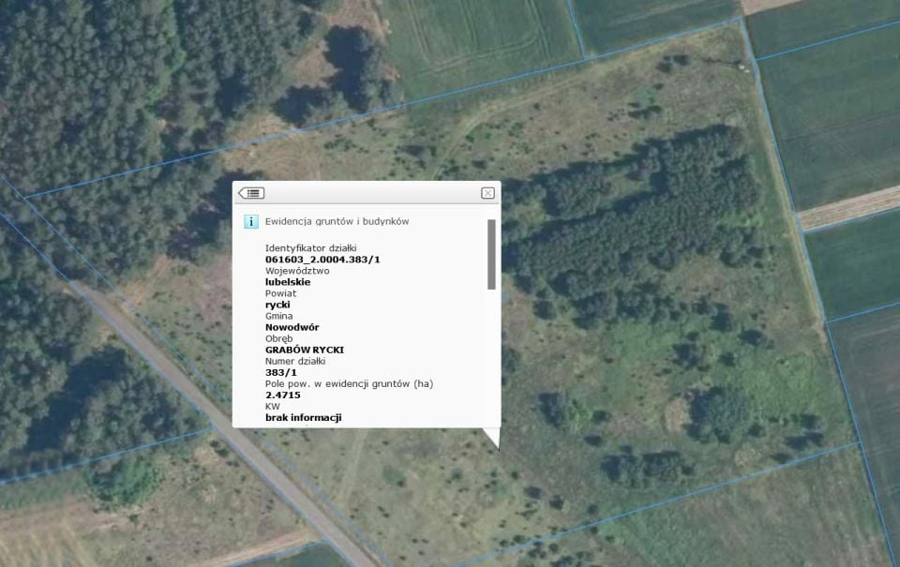Click the popup's pointer tail at its bottom right
This screenshot has width=900, height=567.
coord(492,438)
